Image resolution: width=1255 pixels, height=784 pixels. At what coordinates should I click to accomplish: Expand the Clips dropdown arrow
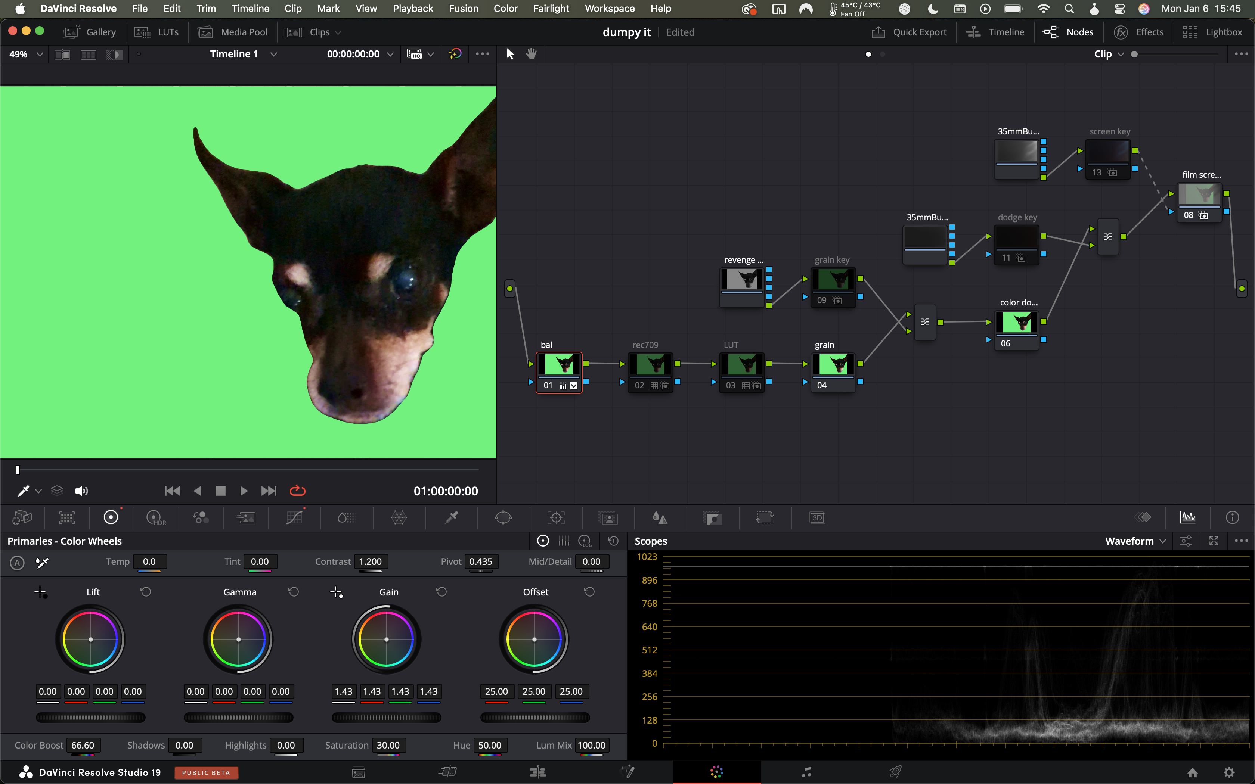pos(338,33)
